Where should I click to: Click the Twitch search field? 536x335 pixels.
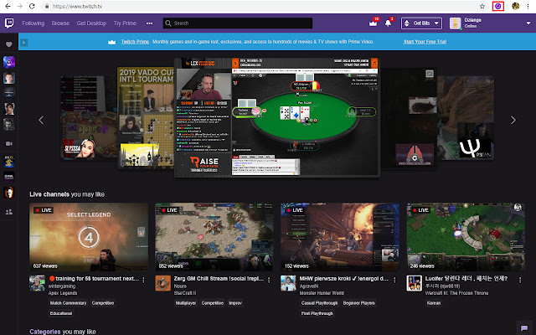pos(238,23)
